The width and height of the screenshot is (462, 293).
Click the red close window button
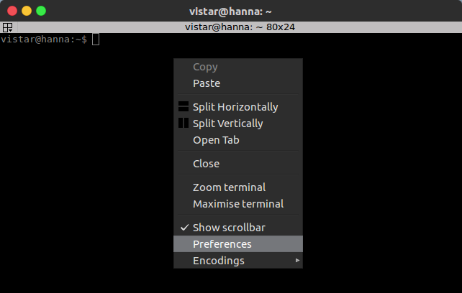coord(12,11)
